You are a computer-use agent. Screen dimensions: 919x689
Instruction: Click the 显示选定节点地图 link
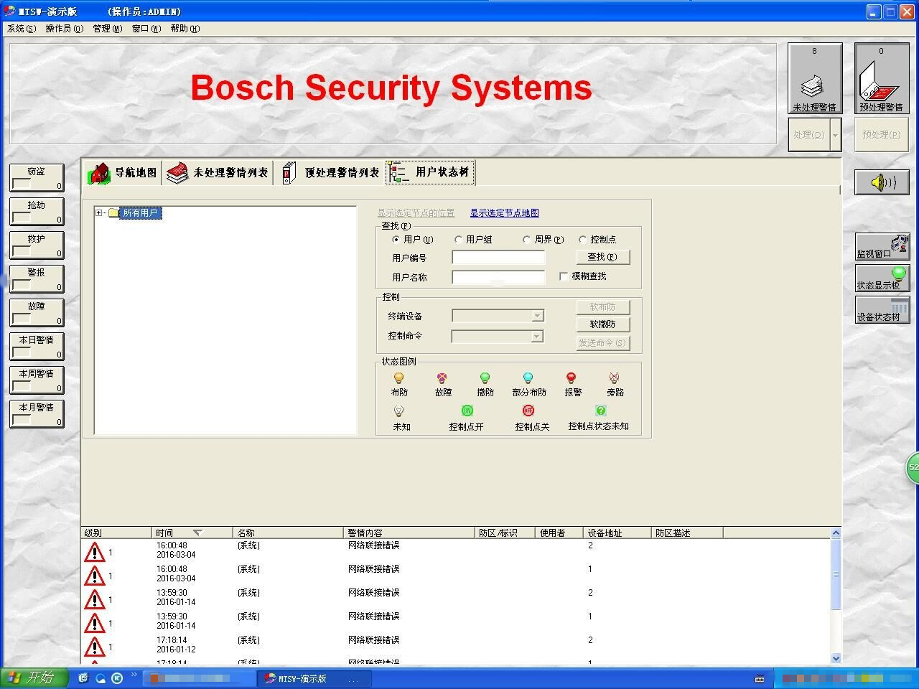tap(504, 213)
